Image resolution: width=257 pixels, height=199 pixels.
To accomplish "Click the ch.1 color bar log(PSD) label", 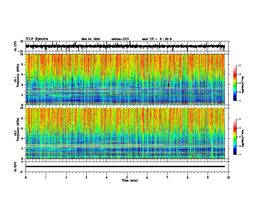I will 243,85.
